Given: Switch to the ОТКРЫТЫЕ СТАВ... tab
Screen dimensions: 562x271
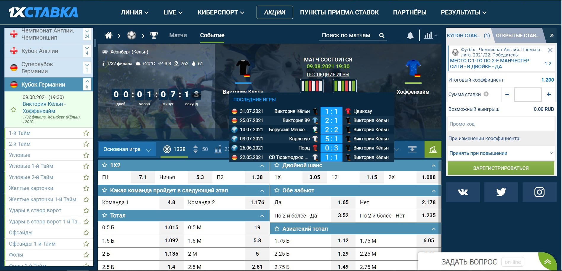Looking at the screenshot, I should [x=518, y=35].
